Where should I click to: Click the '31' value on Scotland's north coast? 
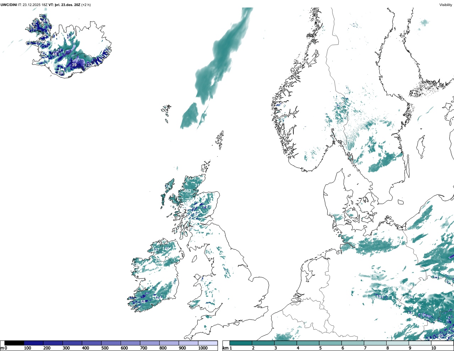[197, 186]
